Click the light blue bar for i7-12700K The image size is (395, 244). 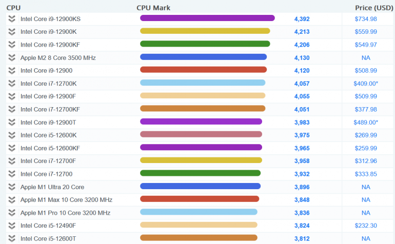[203, 83]
